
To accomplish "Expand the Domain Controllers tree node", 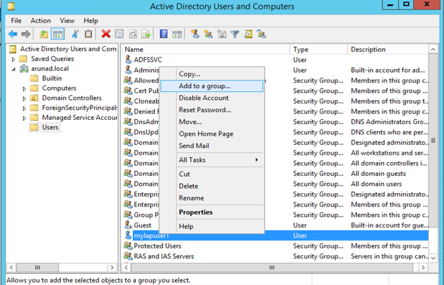I will click(24, 98).
